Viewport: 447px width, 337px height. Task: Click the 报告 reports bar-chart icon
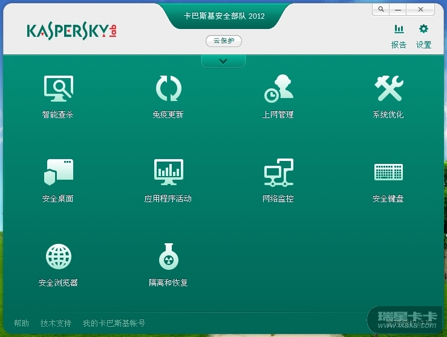point(399,29)
